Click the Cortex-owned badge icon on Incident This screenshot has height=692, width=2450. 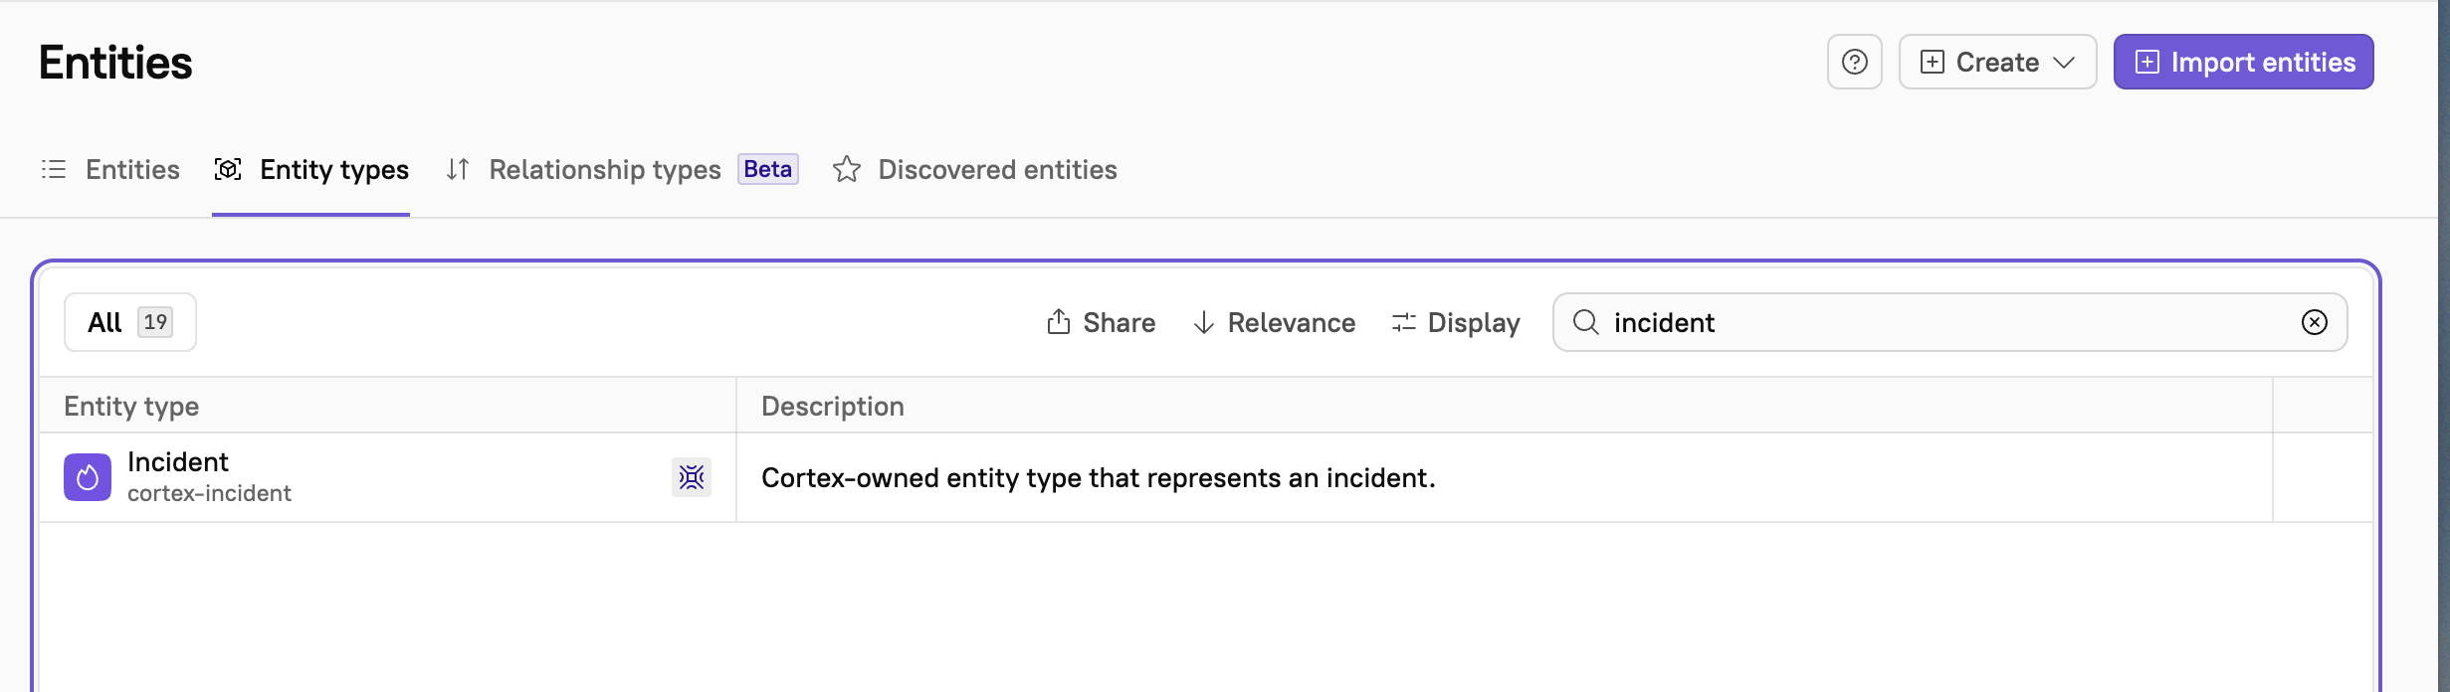click(x=692, y=477)
